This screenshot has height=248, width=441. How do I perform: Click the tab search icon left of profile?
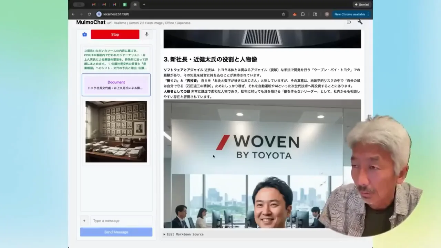pos(315,14)
